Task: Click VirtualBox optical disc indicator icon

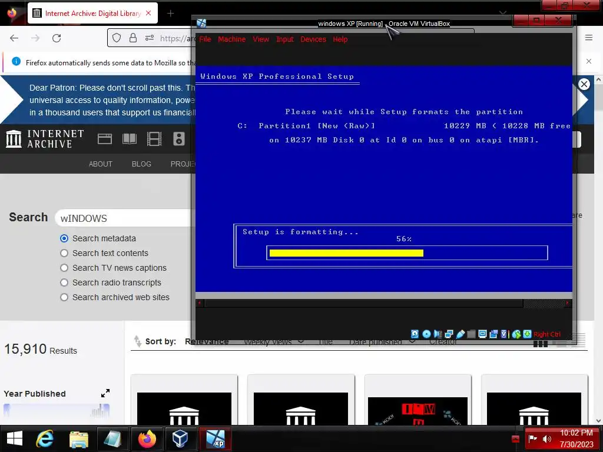Action: tap(426, 334)
